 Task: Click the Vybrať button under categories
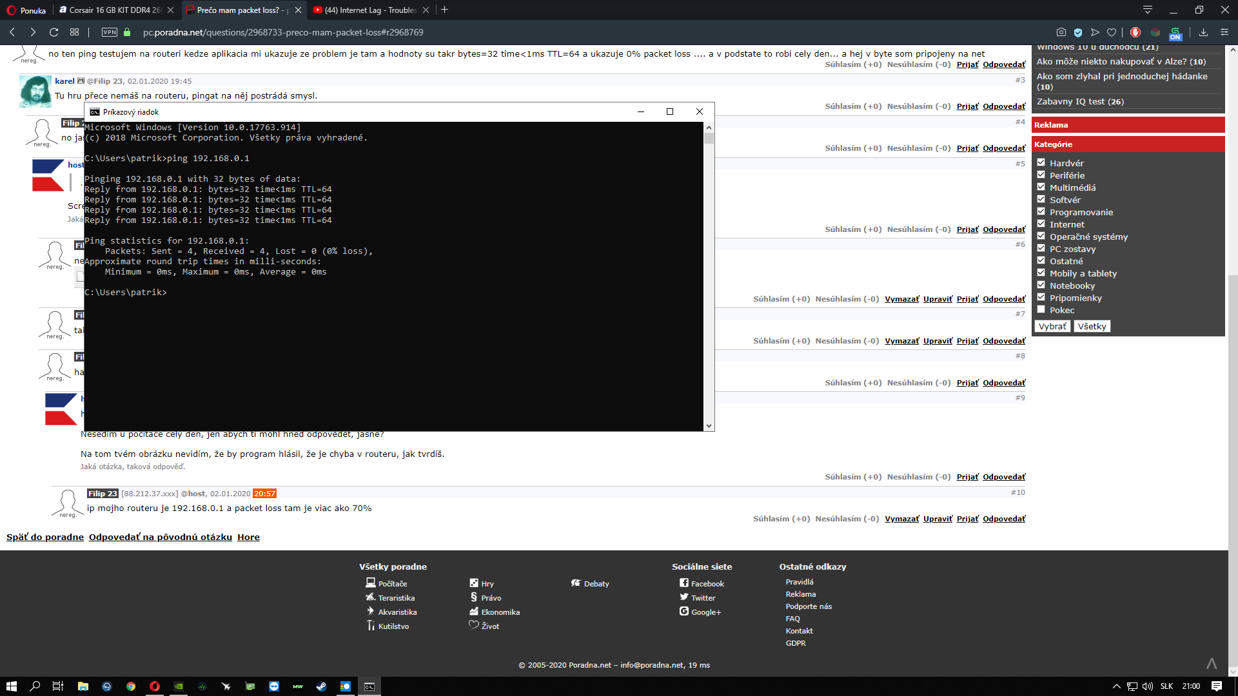pyautogui.click(x=1052, y=327)
